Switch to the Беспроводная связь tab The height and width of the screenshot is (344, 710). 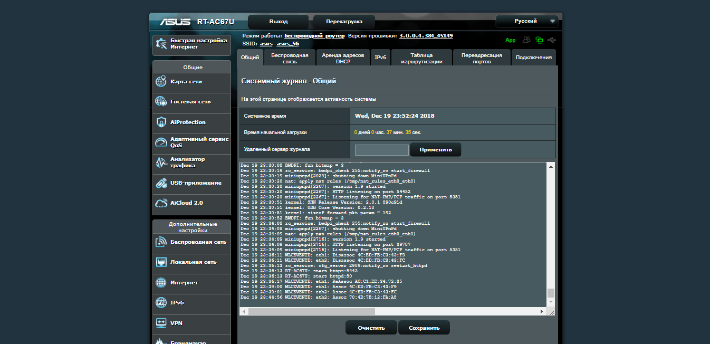click(x=290, y=58)
